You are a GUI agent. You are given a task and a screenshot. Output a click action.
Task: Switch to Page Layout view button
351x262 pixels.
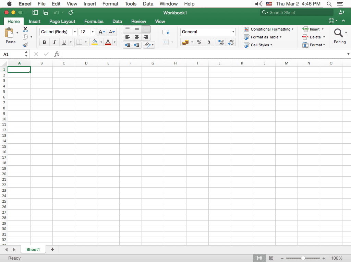[271, 258]
